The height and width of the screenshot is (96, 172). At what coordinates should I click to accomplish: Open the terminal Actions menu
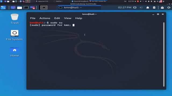(x=45, y=18)
